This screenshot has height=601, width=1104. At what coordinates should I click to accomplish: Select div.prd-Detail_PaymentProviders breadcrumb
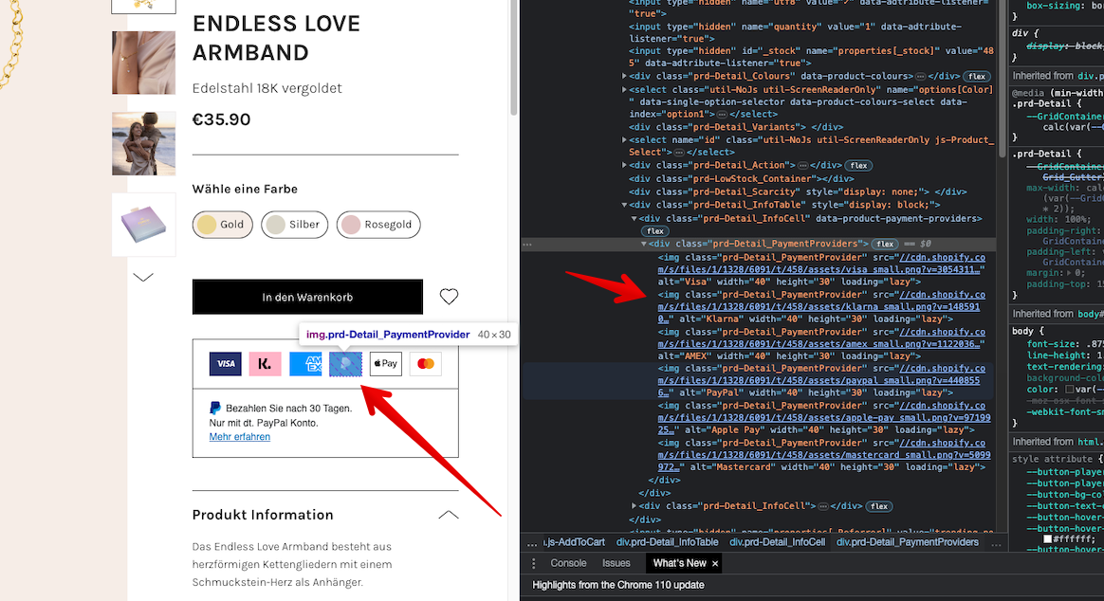pos(908,542)
